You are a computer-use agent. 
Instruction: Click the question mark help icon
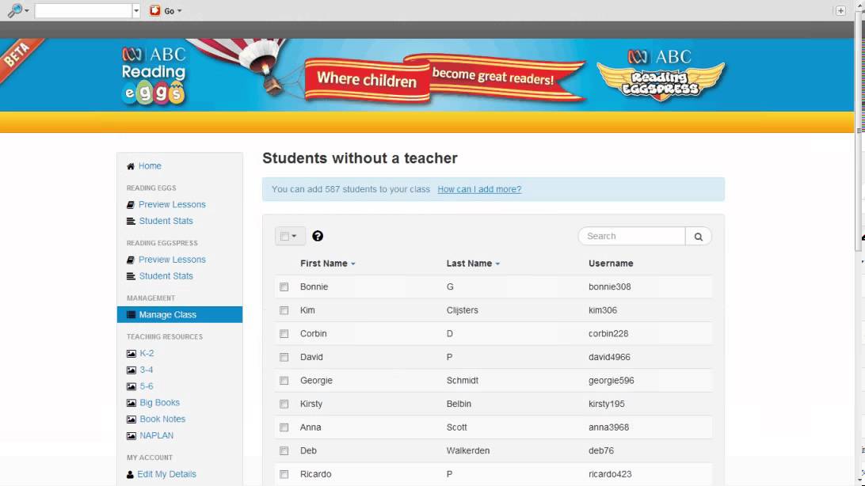point(318,236)
